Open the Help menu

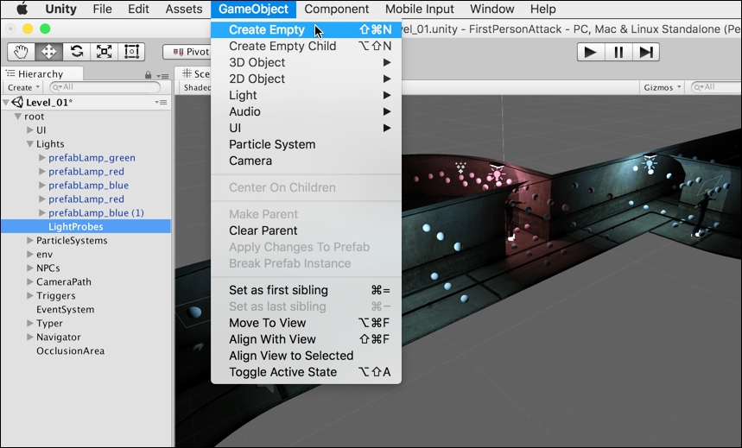(x=542, y=9)
